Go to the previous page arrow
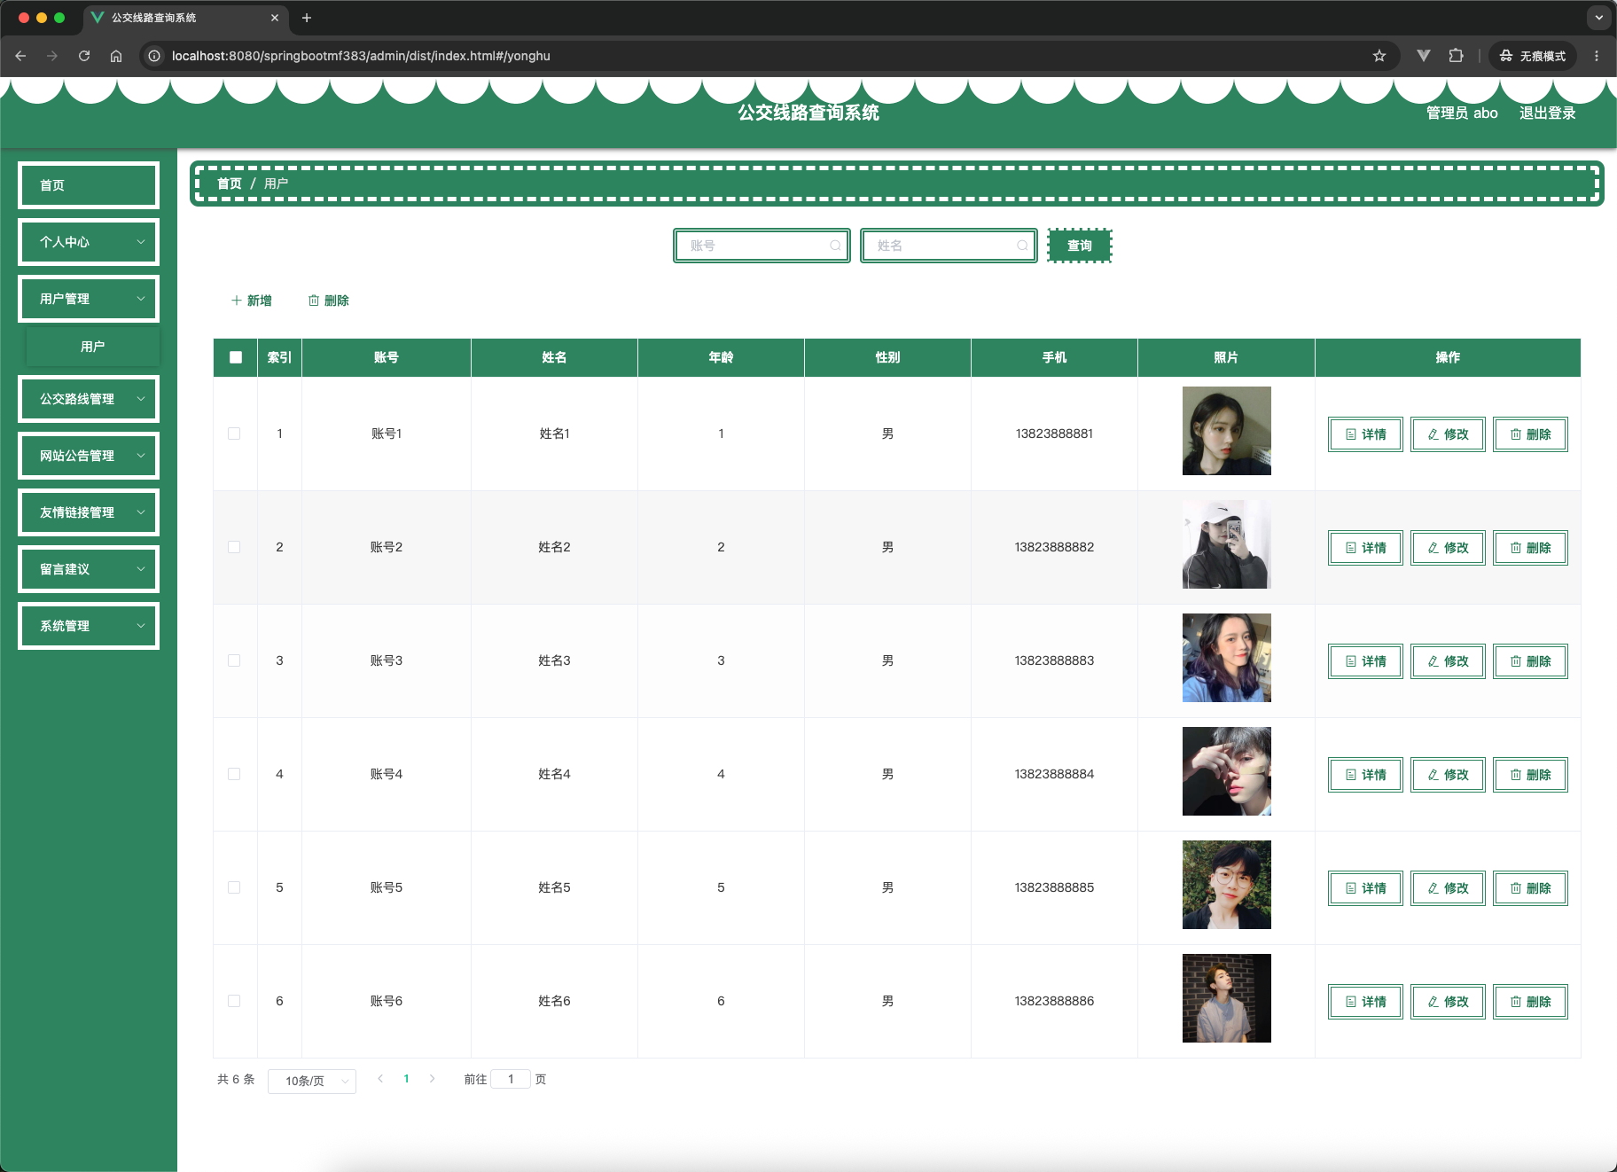This screenshot has height=1172, width=1617. click(380, 1079)
